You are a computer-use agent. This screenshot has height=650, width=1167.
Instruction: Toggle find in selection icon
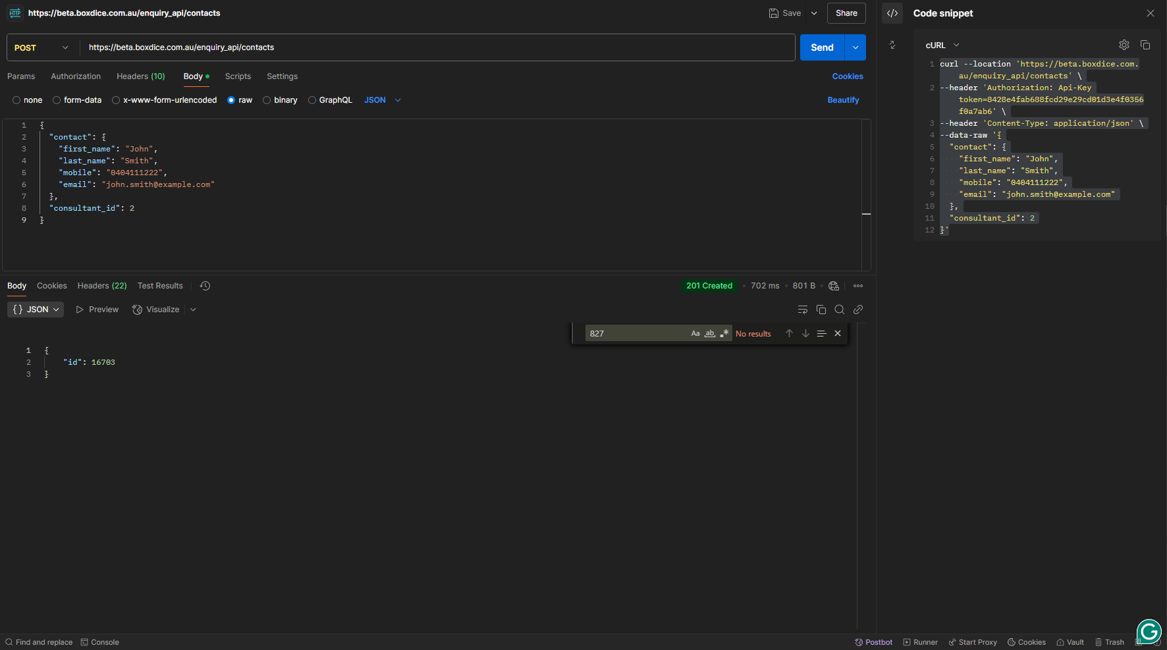coord(821,333)
